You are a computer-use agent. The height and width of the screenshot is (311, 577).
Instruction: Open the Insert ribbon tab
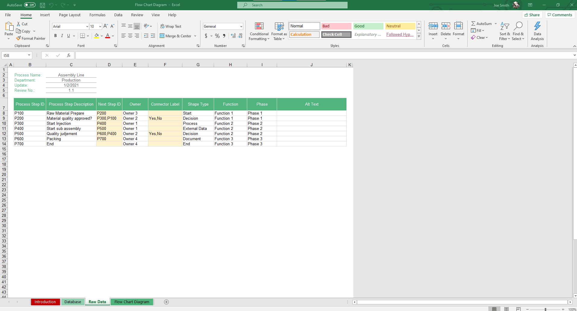click(x=45, y=15)
